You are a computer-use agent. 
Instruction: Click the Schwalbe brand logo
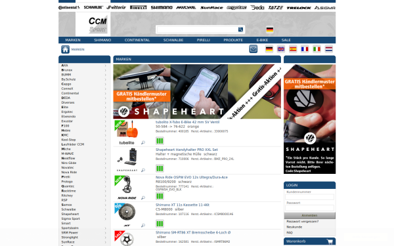tap(93, 7)
